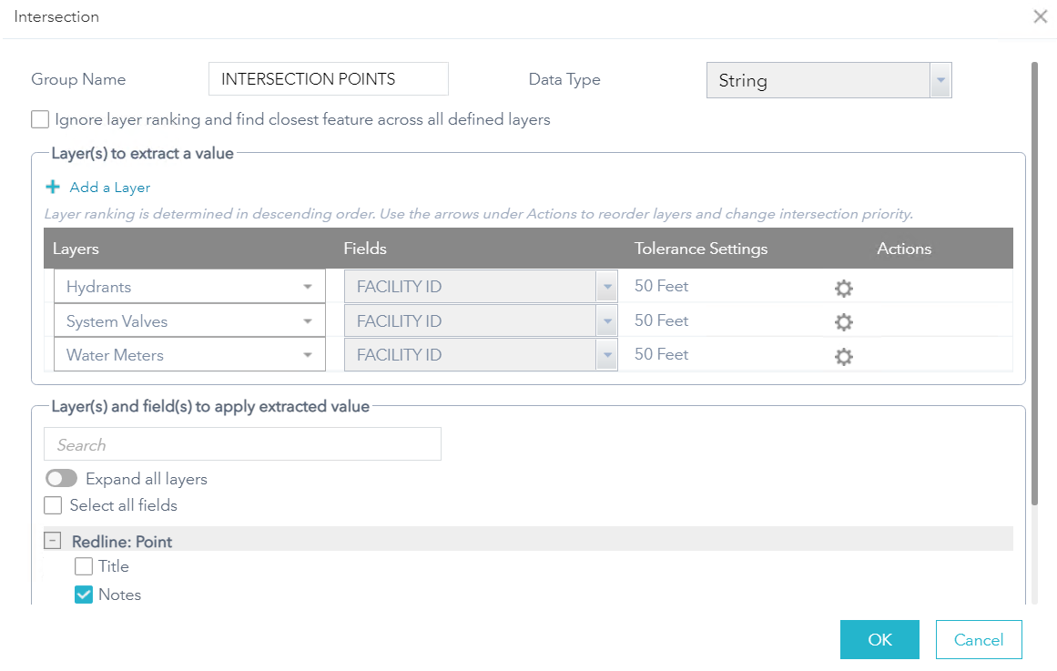Enable Ignore layer ranking checkbox
This screenshot has height=671, width=1057.
(x=40, y=119)
